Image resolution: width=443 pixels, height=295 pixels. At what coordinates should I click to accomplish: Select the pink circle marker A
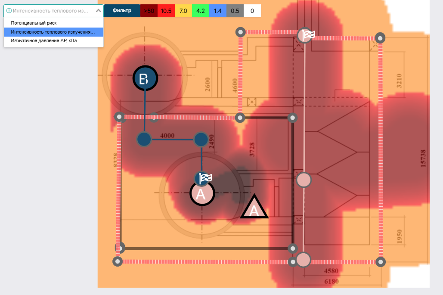click(202, 193)
